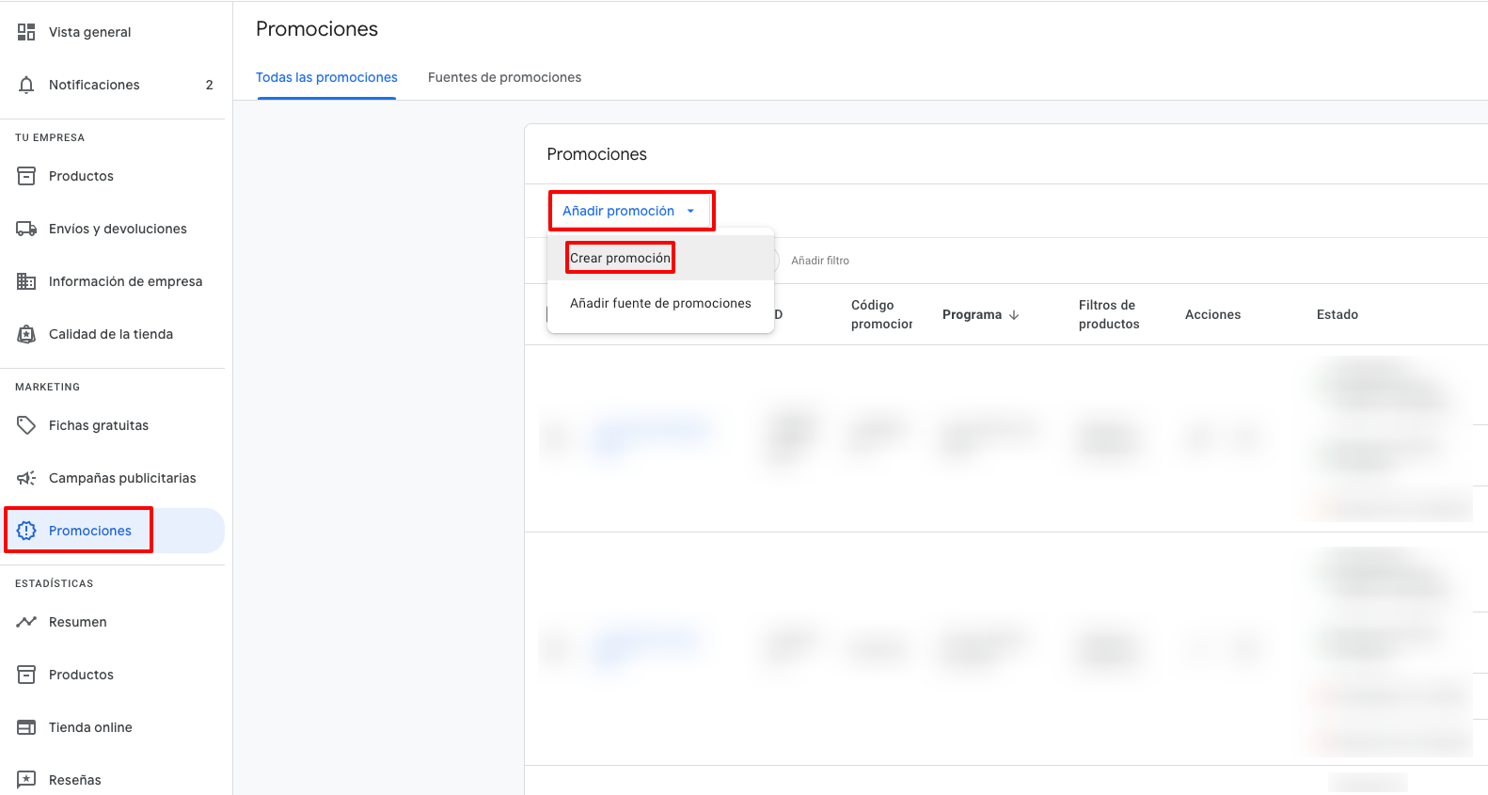The height and width of the screenshot is (795, 1488).
Task: Click the Añadir promoción dropdown arrow
Action: tap(690, 212)
